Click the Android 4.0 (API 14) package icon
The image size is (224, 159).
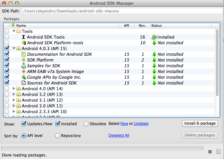point(19,89)
